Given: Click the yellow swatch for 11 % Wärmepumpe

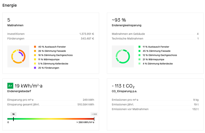Looking at the screenshot, I should tap(35, 60).
